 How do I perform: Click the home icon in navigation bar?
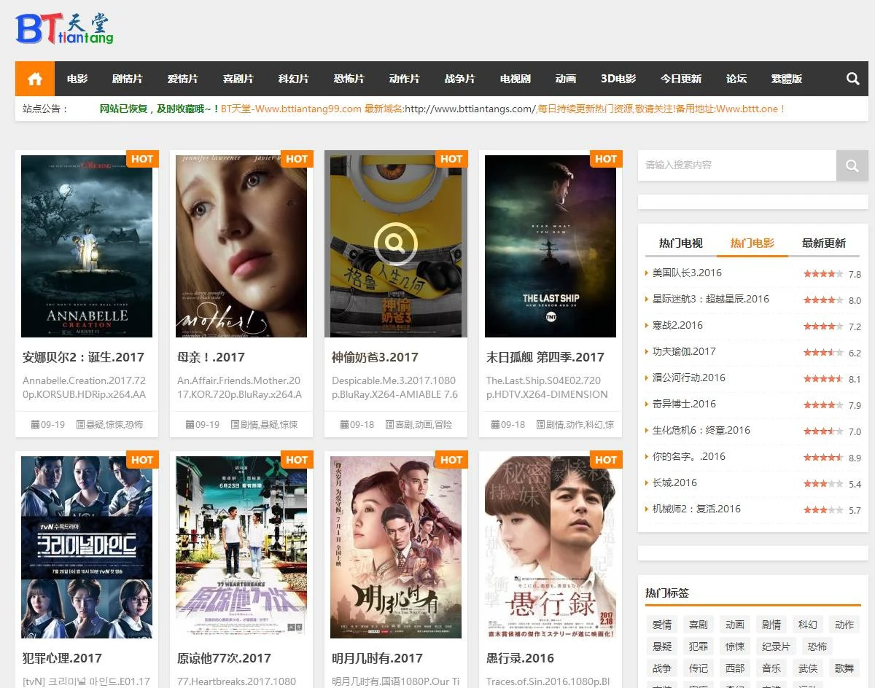35,79
